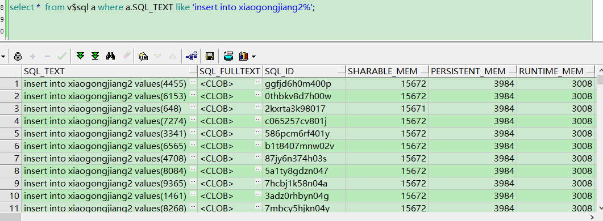Select SQL_ID cell 'c065257cv801j'
603x221 pixels.
click(304, 121)
